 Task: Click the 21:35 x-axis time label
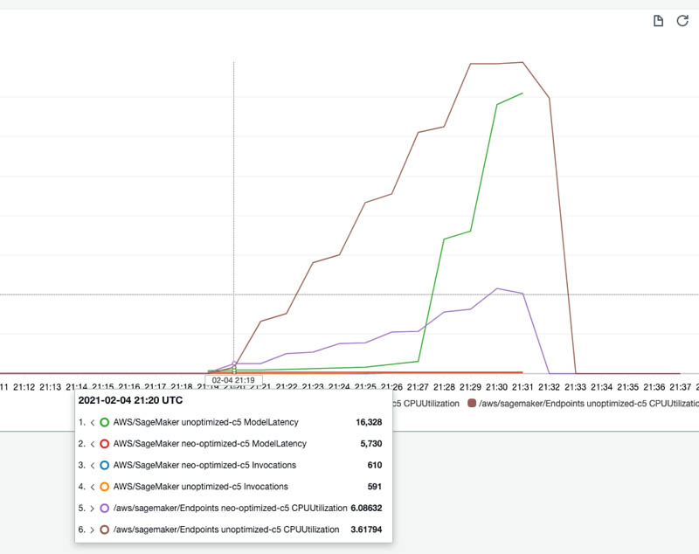[627, 387]
